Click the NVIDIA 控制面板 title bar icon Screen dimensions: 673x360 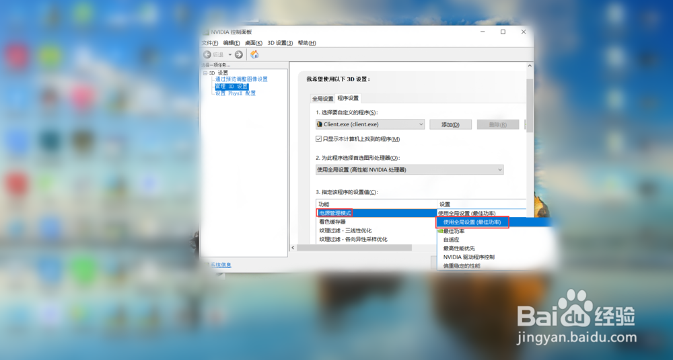pyautogui.click(x=205, y=32)
